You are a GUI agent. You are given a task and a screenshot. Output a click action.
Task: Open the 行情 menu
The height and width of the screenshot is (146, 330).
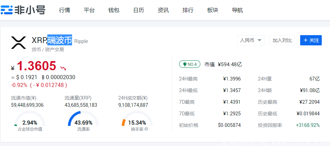[x=64, y=10]
